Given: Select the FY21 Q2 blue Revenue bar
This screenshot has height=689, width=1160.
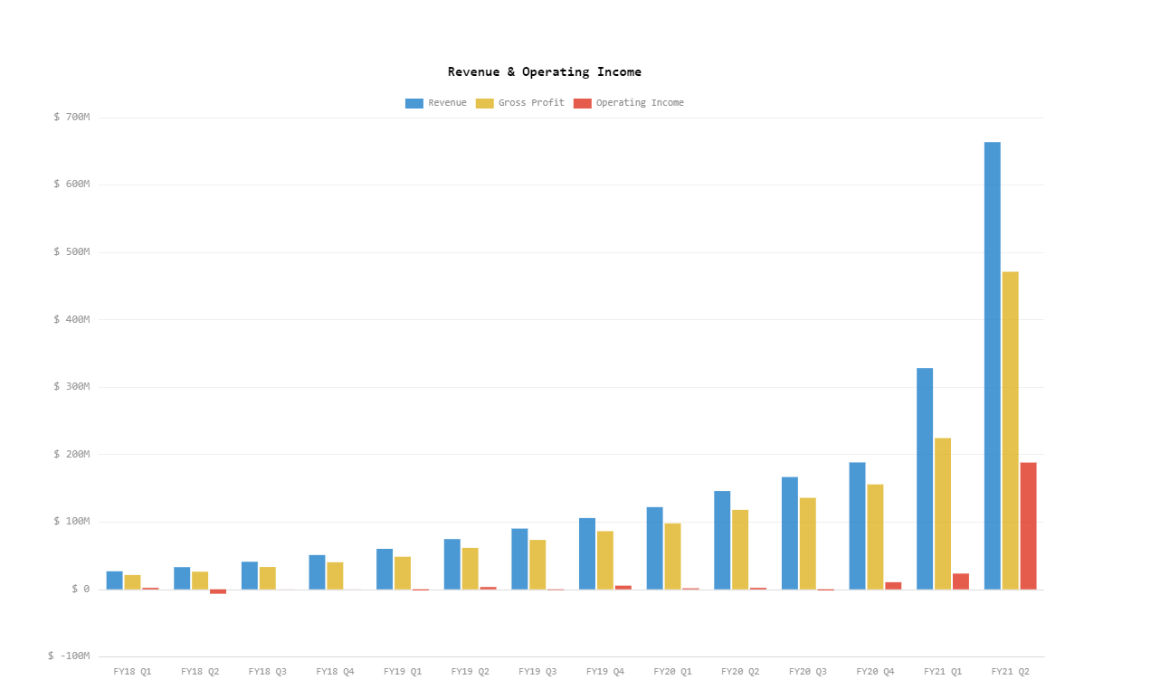Looking at the screenshot, I should [x=993, y=365].
